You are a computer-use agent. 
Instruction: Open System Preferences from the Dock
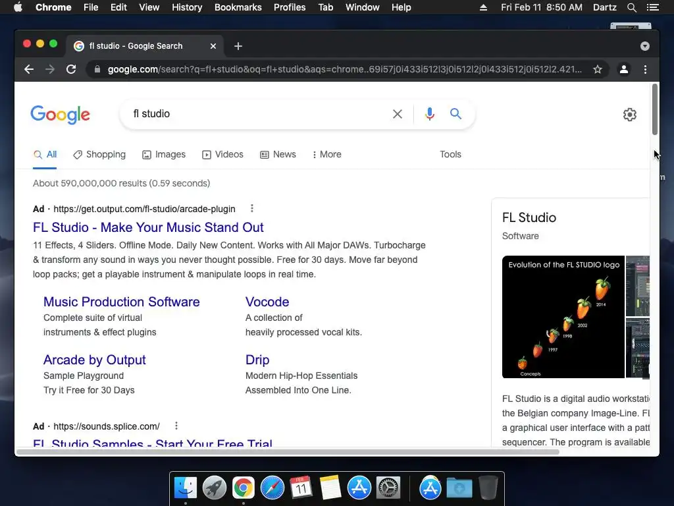388,488
